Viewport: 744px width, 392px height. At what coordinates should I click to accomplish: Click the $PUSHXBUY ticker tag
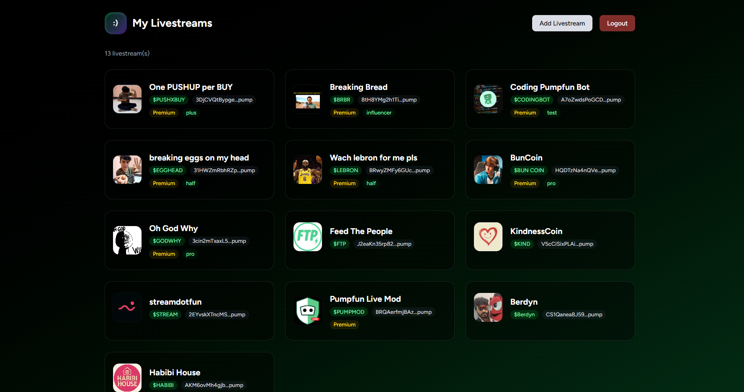point(168,99)
